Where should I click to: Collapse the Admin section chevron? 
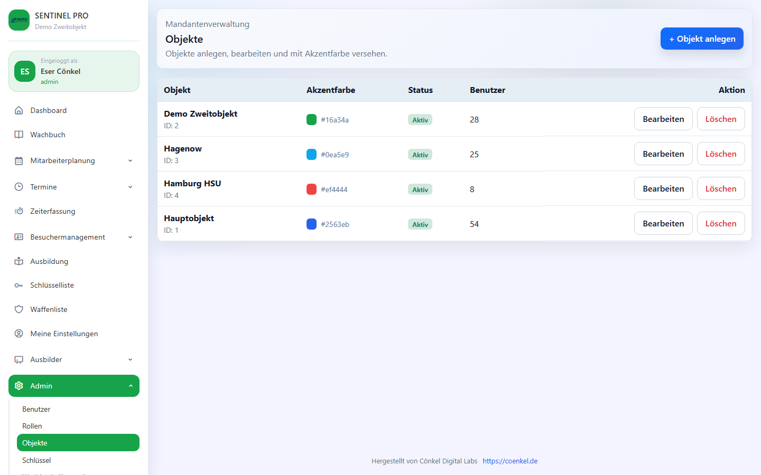point(131,386)
